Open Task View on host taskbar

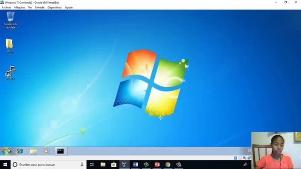[x=92, y=165]
